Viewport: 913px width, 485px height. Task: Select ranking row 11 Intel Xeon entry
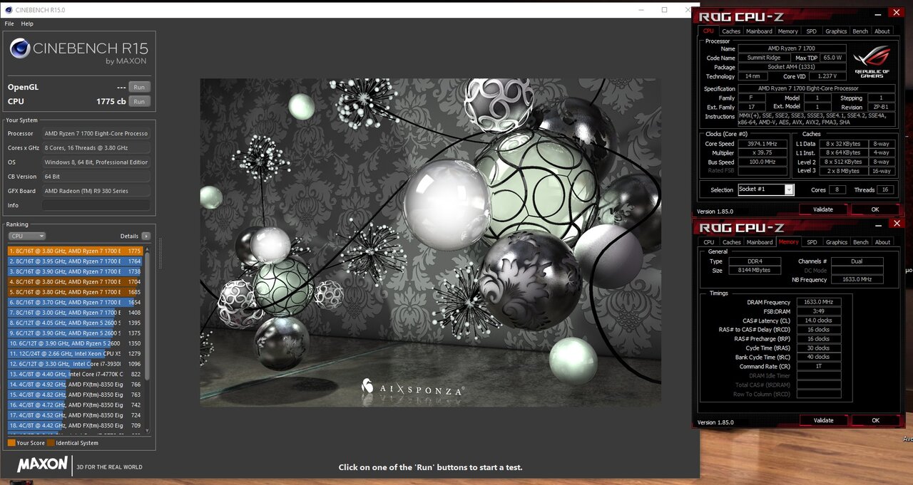(x=76, y=353)
